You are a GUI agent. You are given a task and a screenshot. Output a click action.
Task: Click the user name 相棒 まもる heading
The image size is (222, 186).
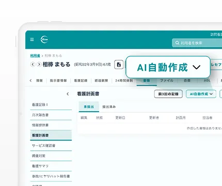click(56, 65)
